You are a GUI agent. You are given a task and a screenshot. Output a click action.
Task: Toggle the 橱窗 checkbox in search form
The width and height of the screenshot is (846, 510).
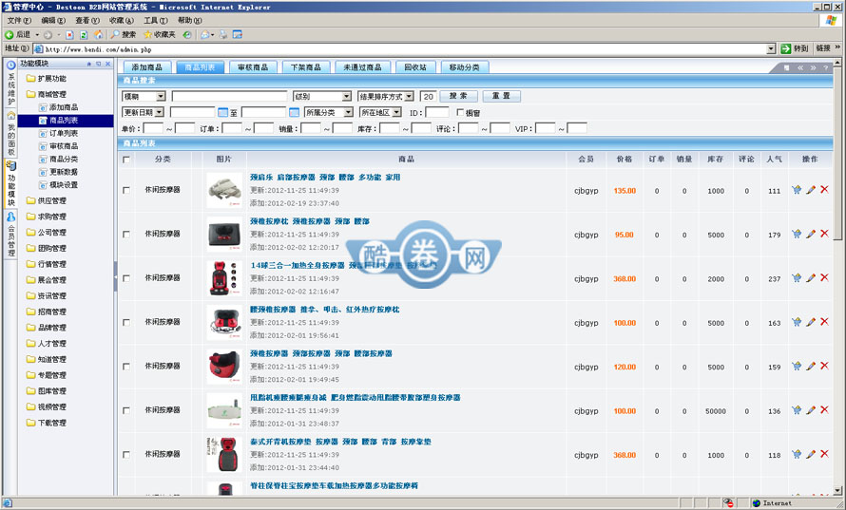460,113
